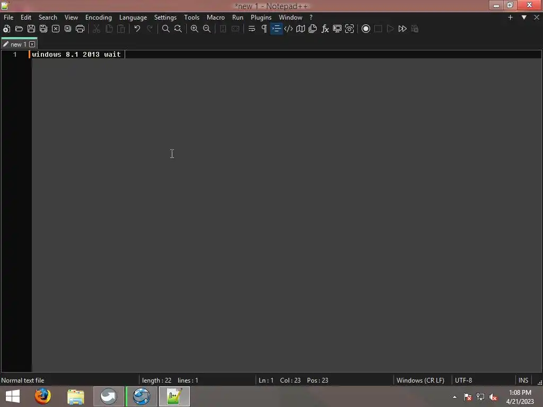Zoom out with the minus magnifier
This screenshot has height=407, width=543.
pos(207,29)
